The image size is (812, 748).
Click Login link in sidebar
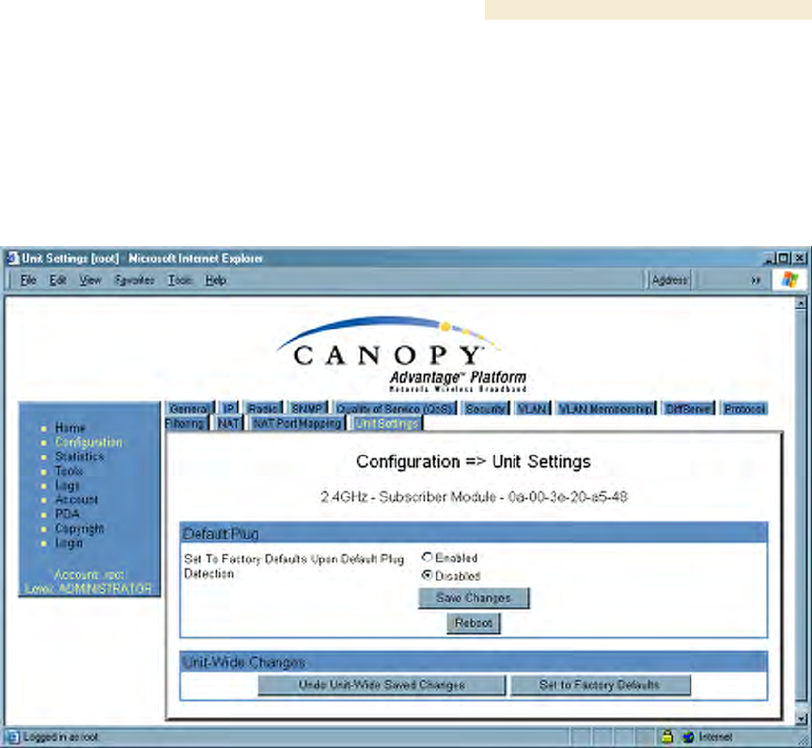[69, 543]
